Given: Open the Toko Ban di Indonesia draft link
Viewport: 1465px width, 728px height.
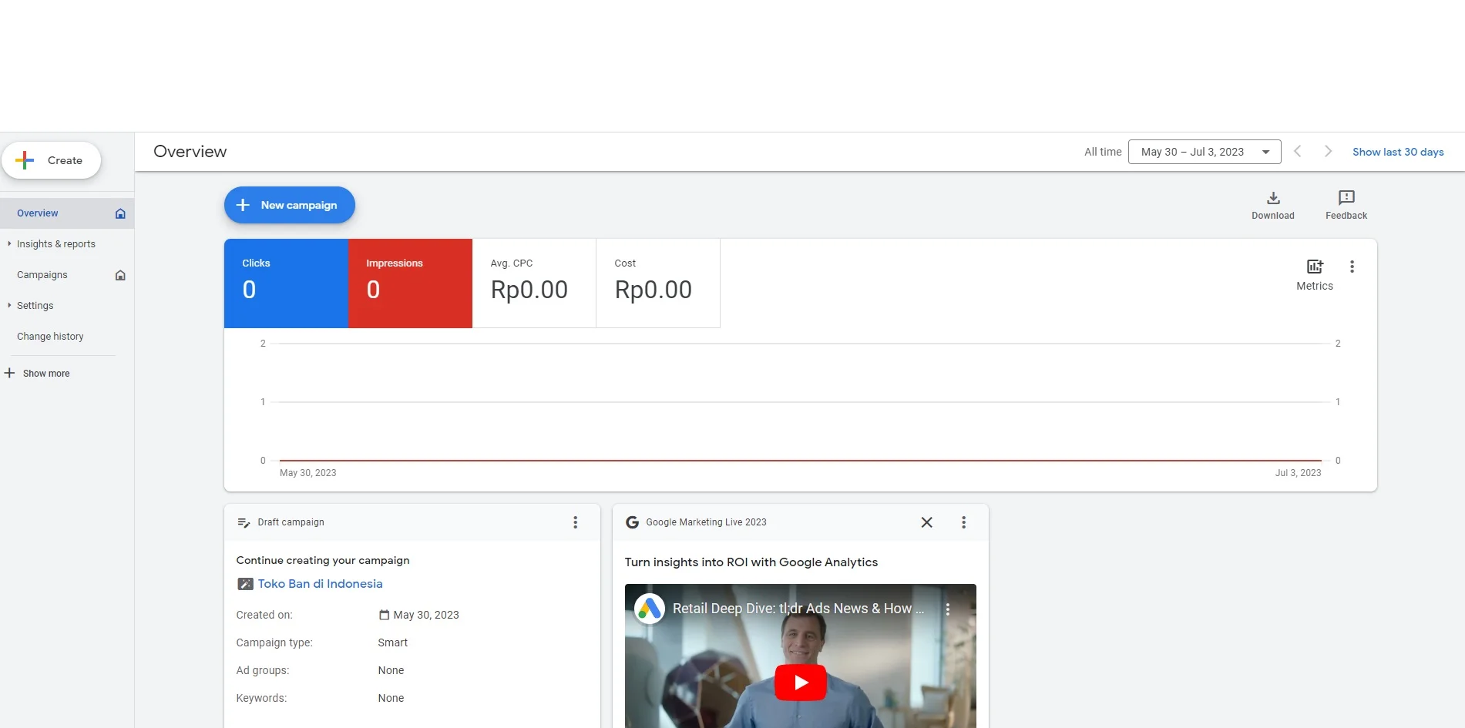Looking at the screenshot, I should click(x=320, y=584).
